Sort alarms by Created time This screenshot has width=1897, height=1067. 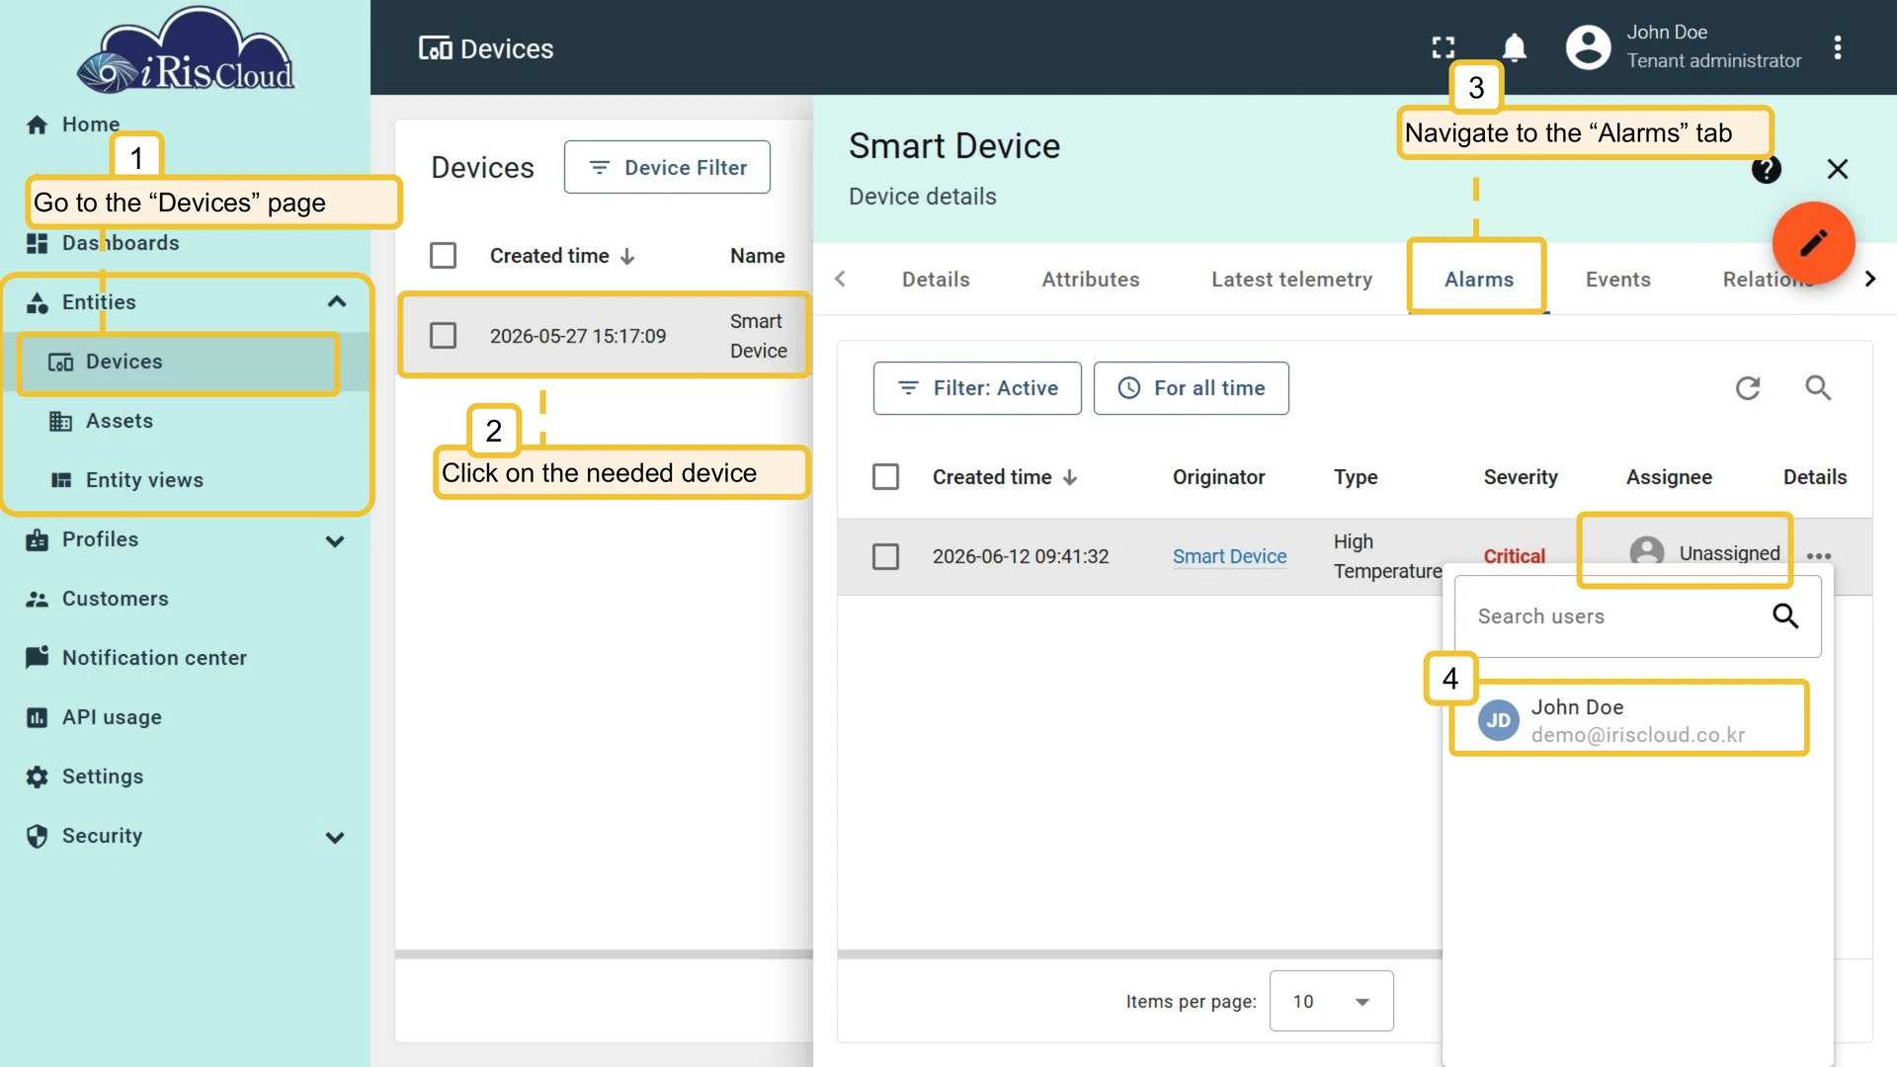1004,477
